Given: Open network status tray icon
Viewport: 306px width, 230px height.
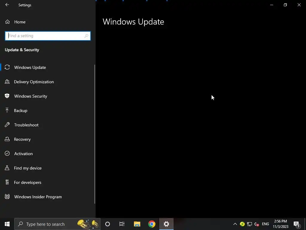Looking at the screenshot, I should click(x=250, y=224).
